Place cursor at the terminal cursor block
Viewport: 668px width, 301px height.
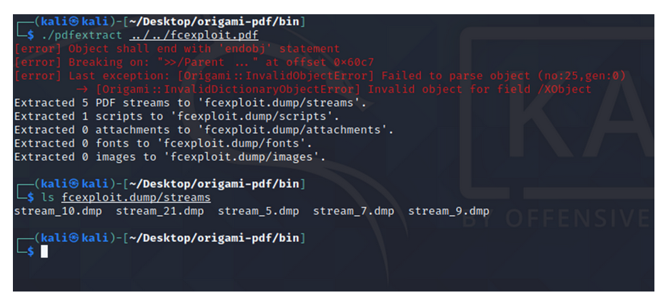[44, 252]
